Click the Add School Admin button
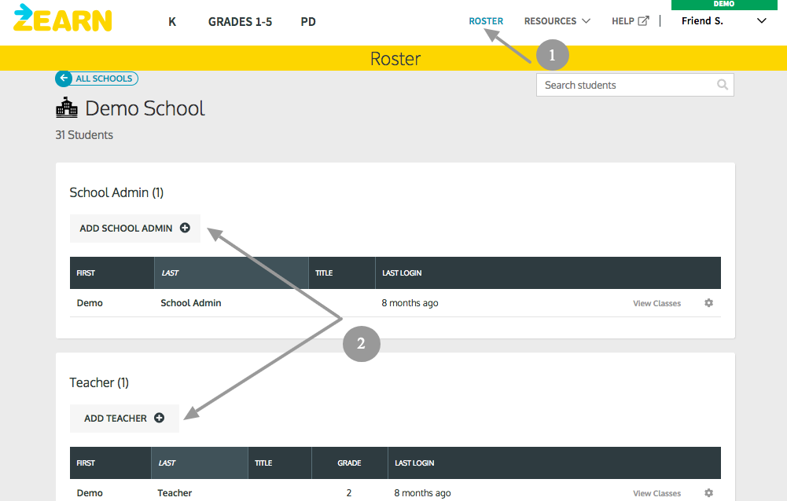Viewport: 787px width, 501px height. tap(135, 229)
